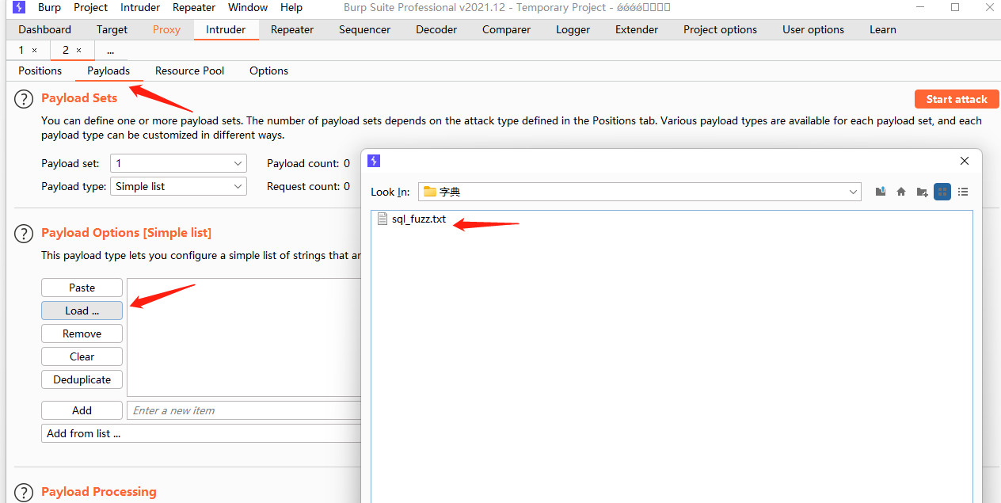Switch to the Dashboard tab
Screen dimensions: 1001x503
point(44,29)
